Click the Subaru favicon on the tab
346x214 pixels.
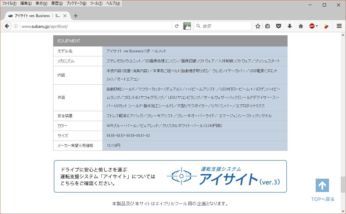coord(11,16)
